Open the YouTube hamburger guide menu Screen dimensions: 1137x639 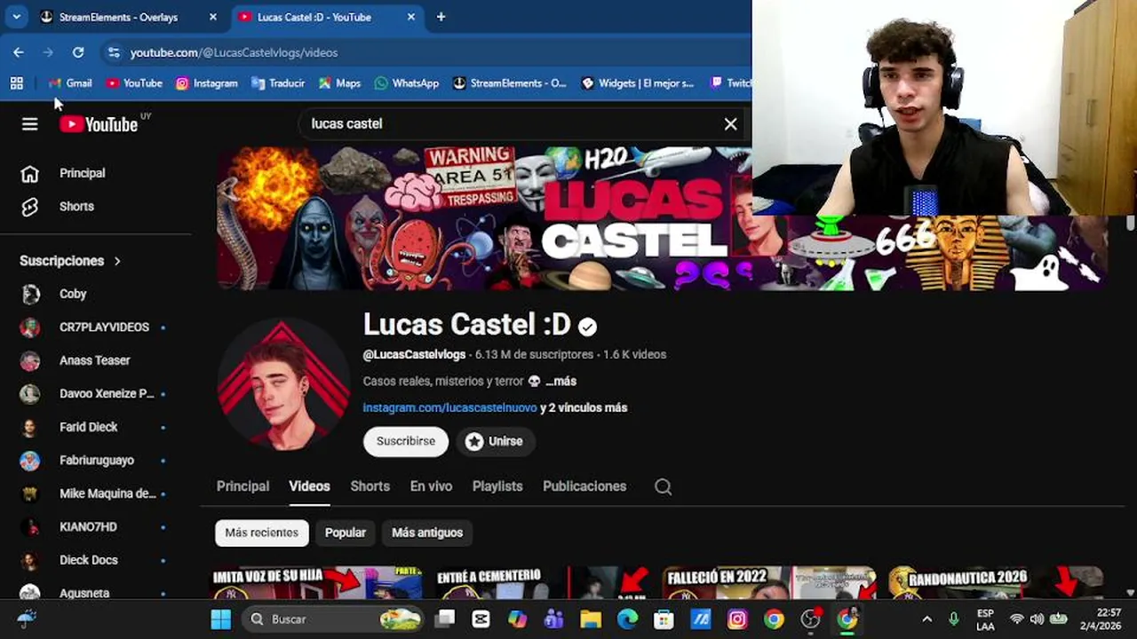[30, 124]
